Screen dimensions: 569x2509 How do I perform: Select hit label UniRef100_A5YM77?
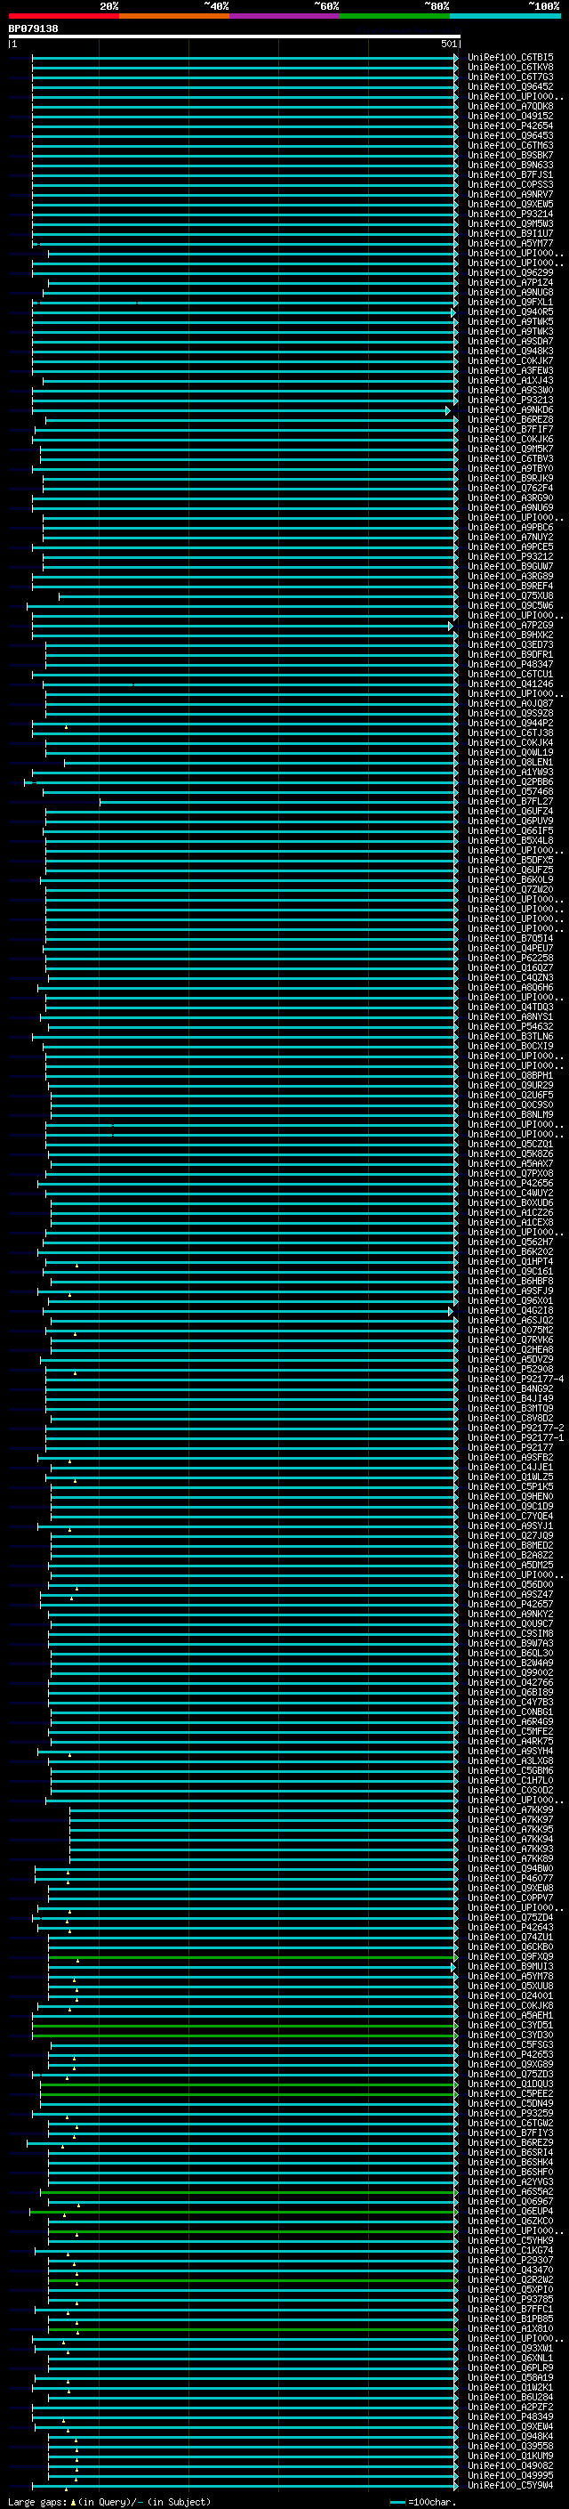(509, 244)
